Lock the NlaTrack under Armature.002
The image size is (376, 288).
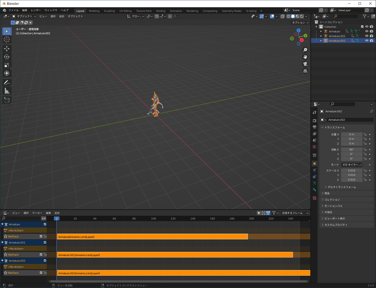(45, 273)
